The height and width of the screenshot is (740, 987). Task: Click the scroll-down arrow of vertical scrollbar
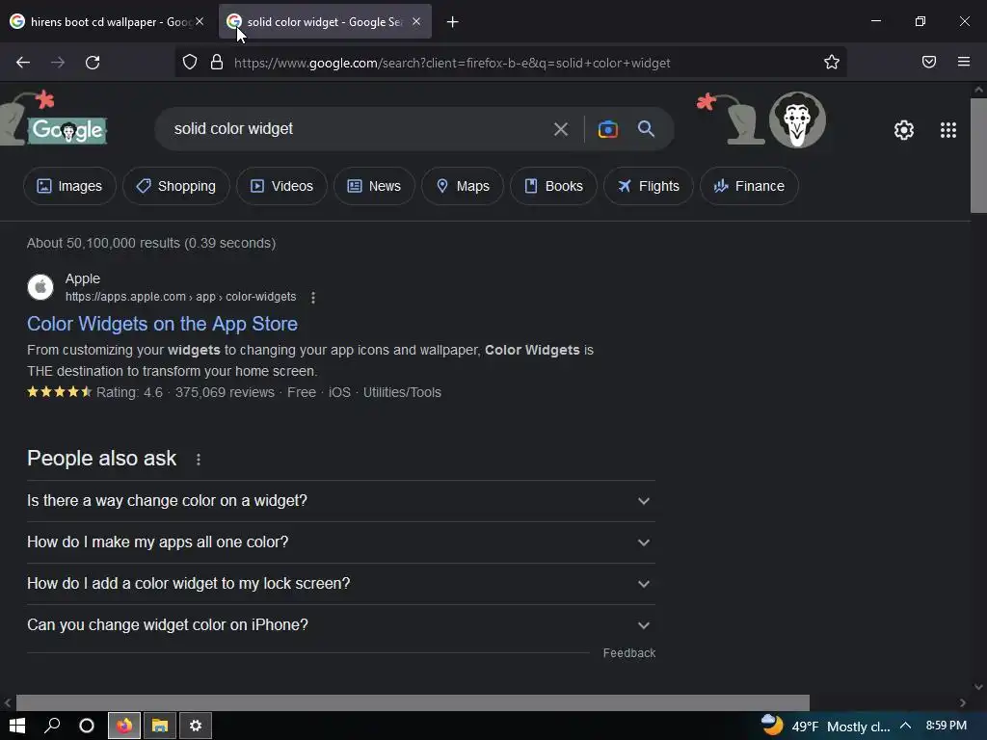(x=978, y=687)
